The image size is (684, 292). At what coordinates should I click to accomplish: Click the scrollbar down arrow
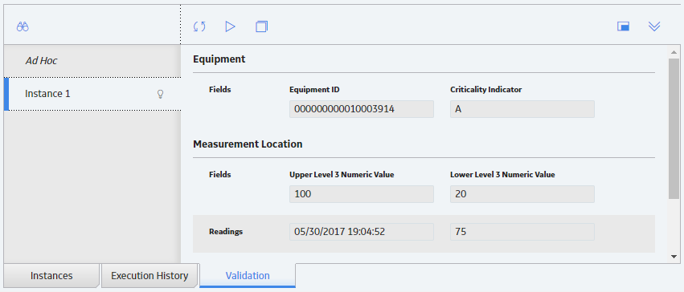[x=674, y=258]
